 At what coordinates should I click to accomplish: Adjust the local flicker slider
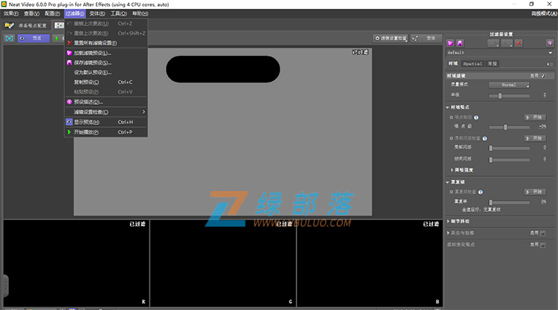click(x=509, y=148)
